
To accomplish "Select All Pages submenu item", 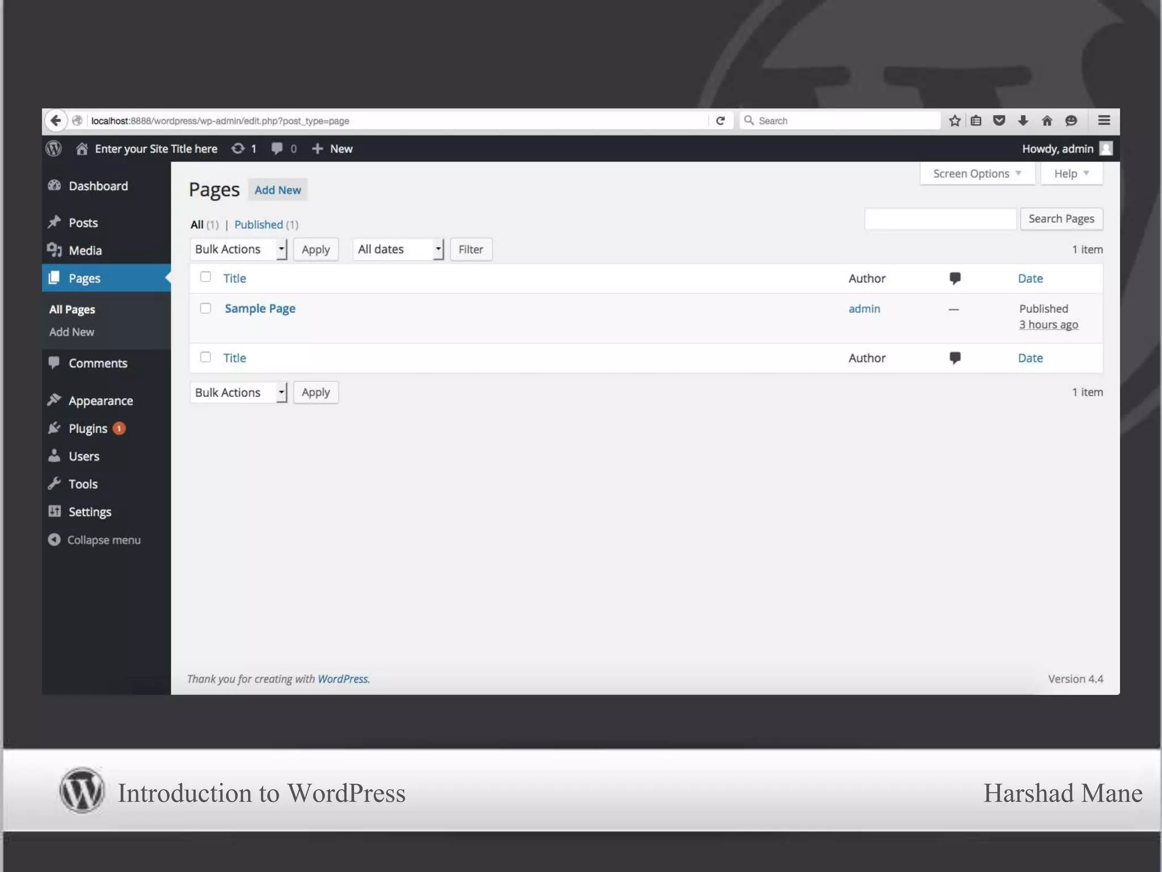I will 72,309.
